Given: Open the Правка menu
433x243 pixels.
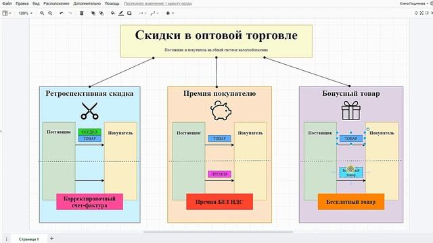Looking at the screenshot, I should pyautogui.click(x=22, y=3).
